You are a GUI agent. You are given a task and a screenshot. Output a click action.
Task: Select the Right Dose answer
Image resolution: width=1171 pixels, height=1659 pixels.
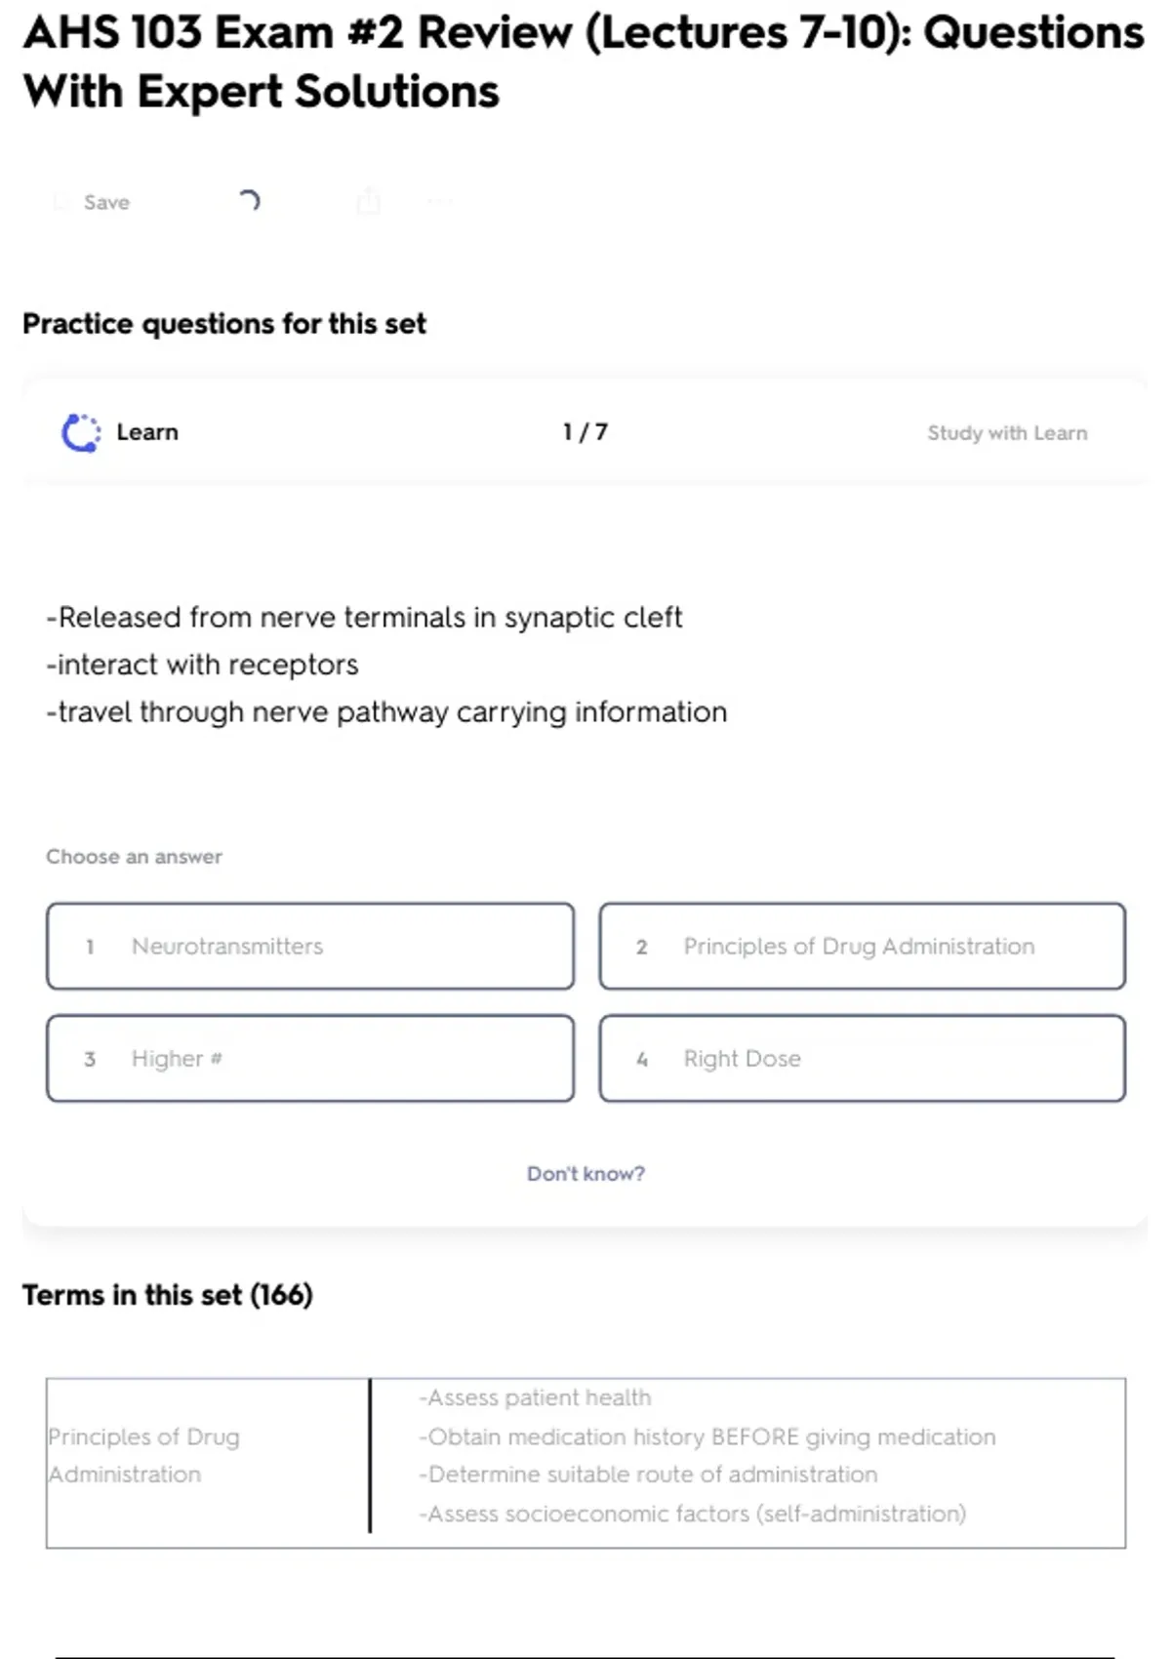862,1058
